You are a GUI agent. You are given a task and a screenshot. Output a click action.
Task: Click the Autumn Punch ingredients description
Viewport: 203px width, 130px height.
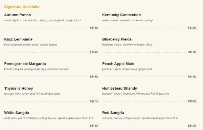43,20
